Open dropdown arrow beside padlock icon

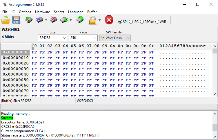pyautogui.click(x=99, y=20)
